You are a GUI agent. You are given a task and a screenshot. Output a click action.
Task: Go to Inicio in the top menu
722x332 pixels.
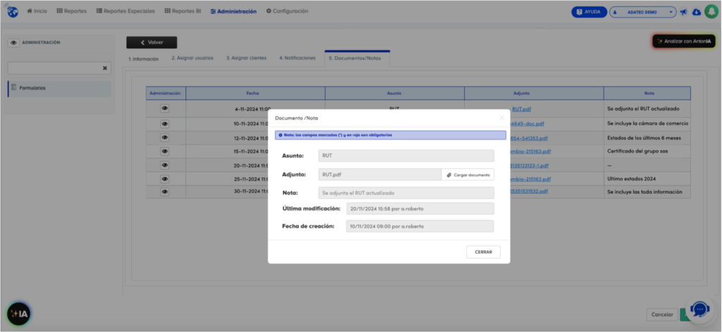click(x=37, y=11)
